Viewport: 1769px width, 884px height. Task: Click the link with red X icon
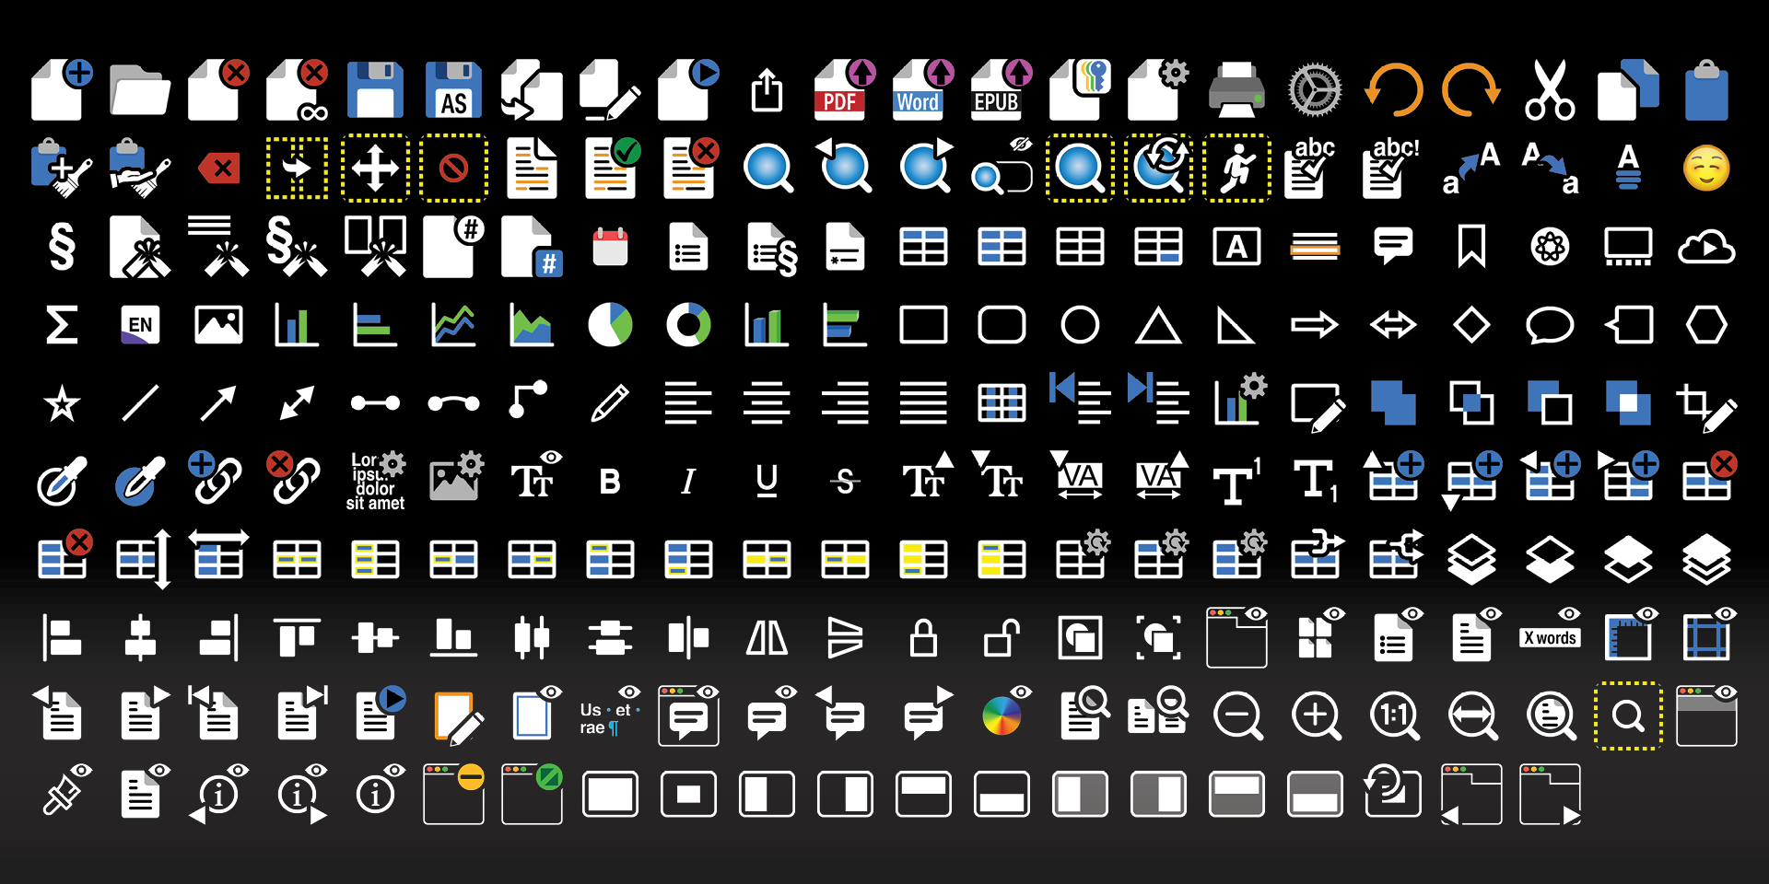tap(293, 478)
